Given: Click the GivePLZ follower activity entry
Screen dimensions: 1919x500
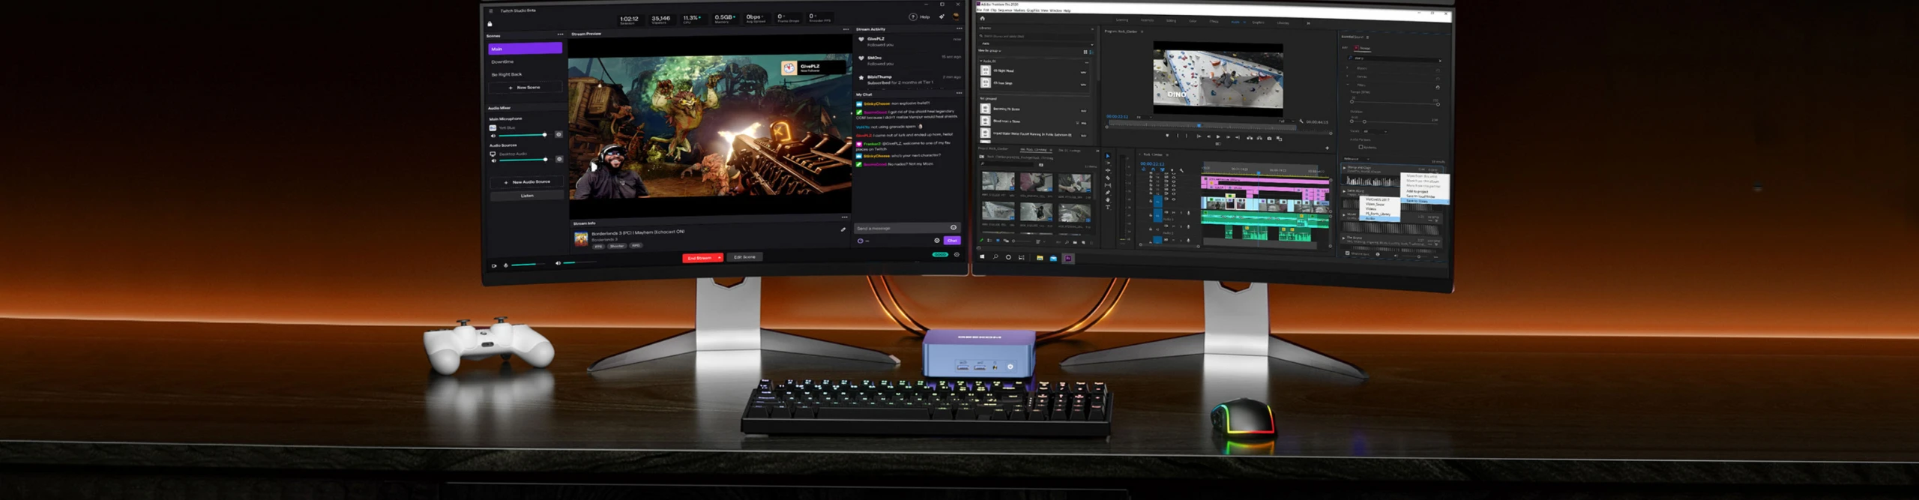Looking at the screenshot, I should click(909, 41).
